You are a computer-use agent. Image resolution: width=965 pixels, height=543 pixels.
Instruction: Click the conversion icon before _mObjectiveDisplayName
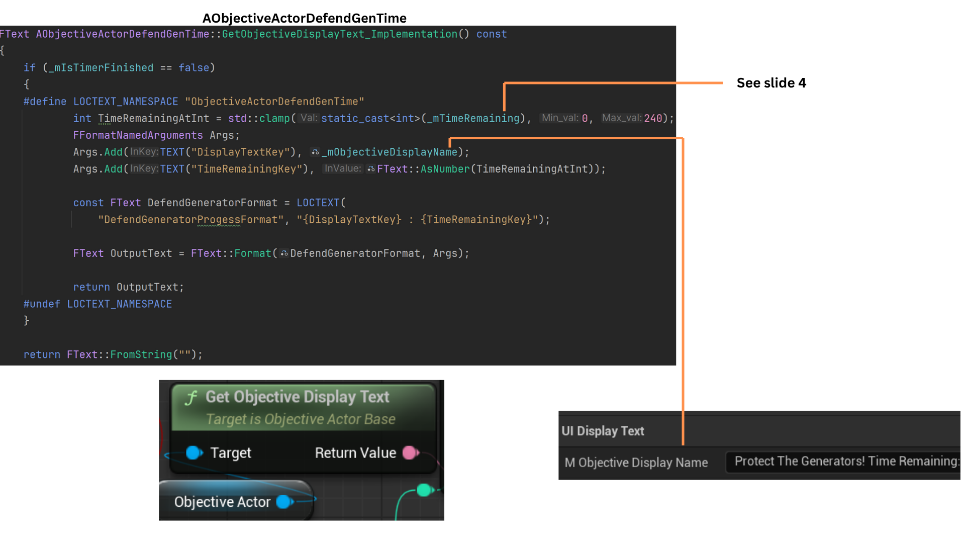click(315, 152)
